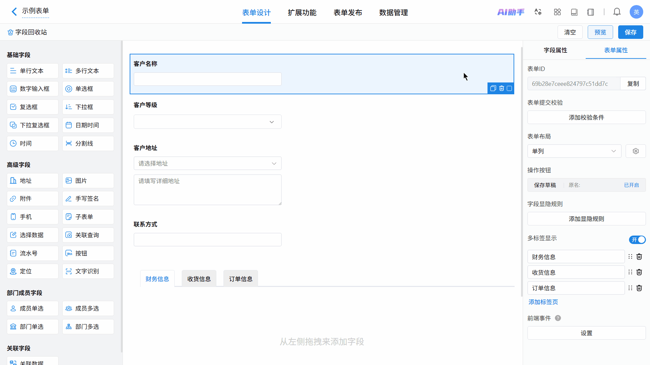650x365 pixels.
Task: Click the translate language icon
Action: click(538, 12)
